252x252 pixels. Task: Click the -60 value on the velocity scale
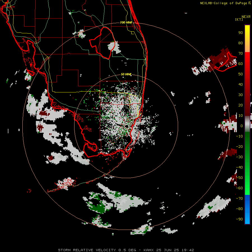click(239, 188)
